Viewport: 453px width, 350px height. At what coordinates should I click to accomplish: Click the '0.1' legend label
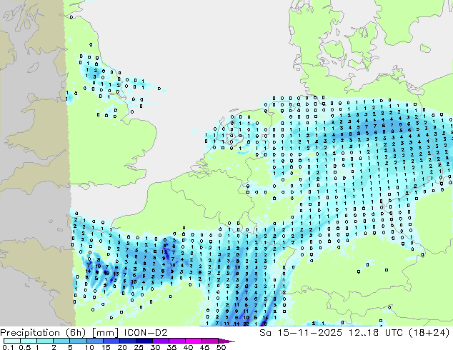click(x=8, y=347)
